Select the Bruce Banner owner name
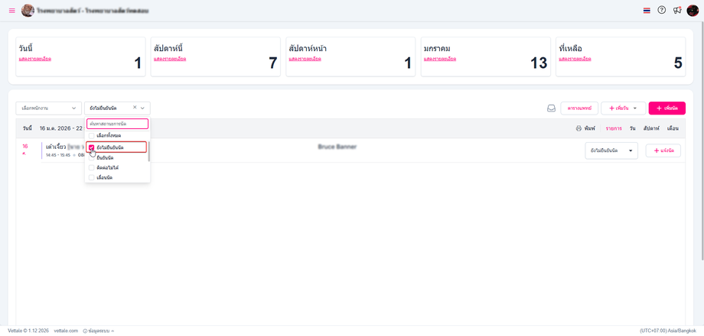Viewport: 704px width, 336px height. click(337, 147)
